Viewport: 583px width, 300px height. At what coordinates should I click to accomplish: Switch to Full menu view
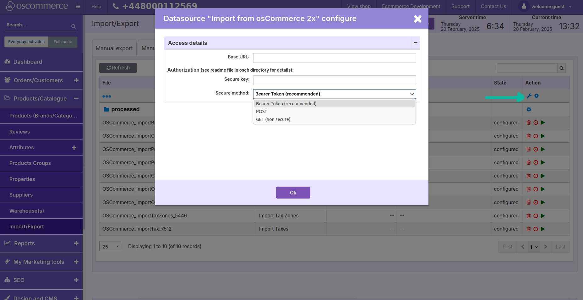63,42
